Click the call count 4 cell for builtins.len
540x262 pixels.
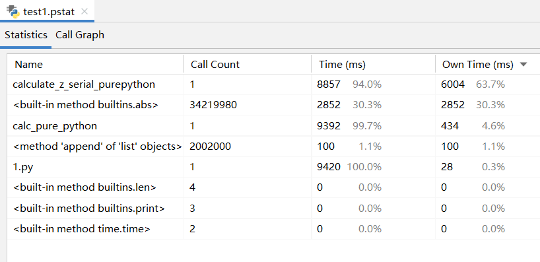(x=248, y=187)
